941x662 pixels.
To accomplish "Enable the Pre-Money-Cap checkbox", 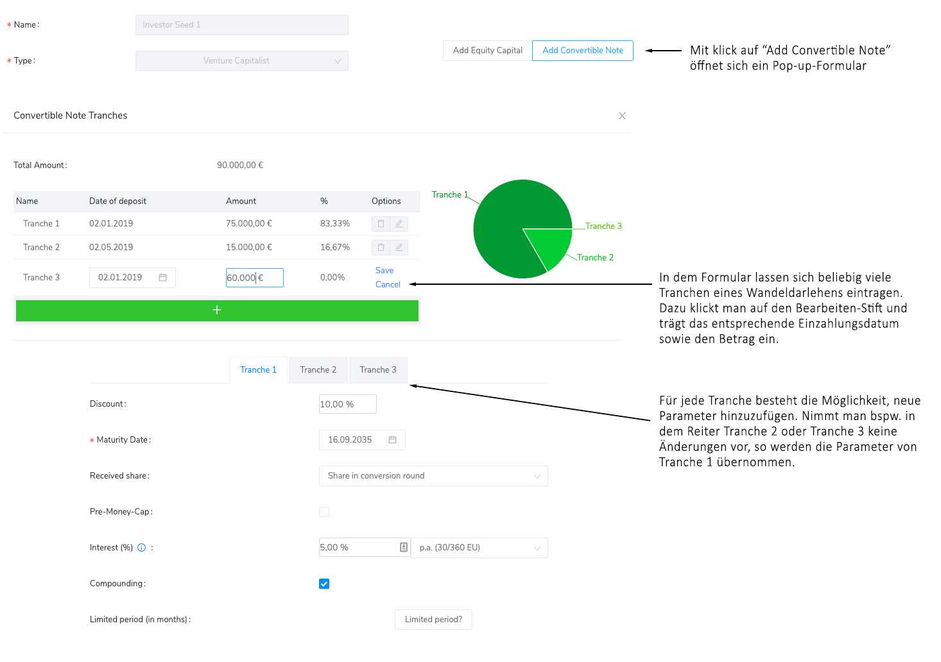I will pyautogui.click(x=324, y=512).
